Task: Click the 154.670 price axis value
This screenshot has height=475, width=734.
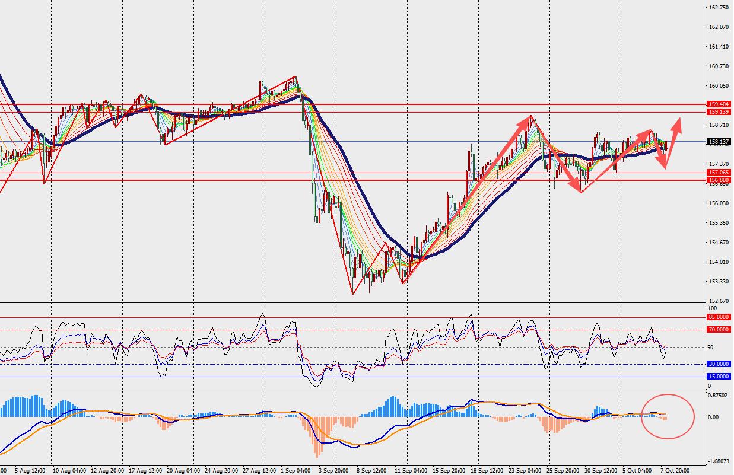Action: pos(719,243)
